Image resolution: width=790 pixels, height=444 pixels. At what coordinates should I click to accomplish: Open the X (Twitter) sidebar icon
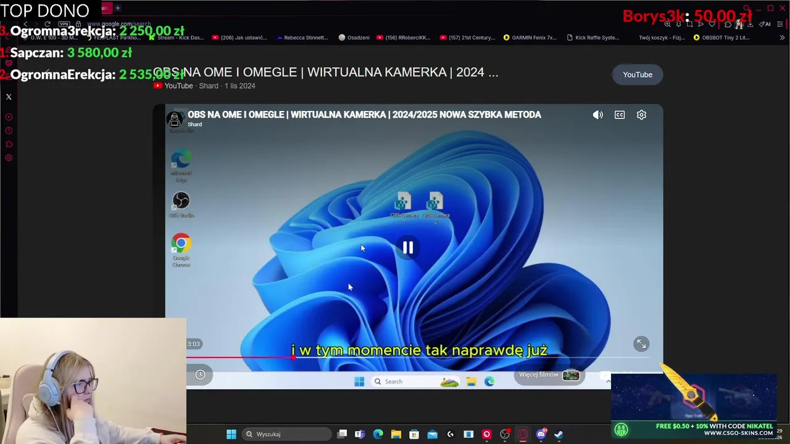coord(9,97)
